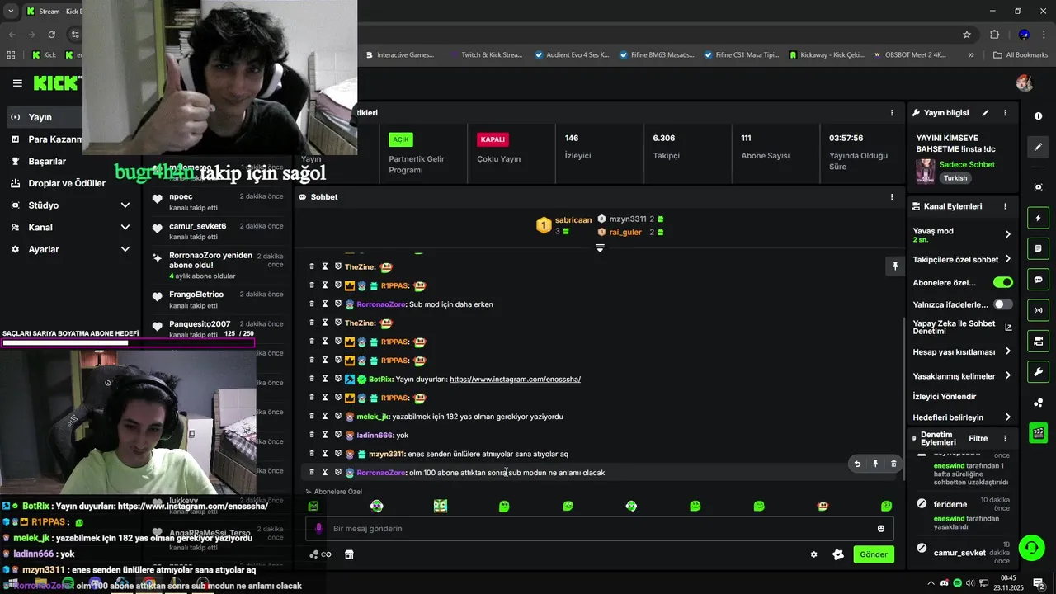
Task: Open the profile avatar at top right
Action: [1025, 83]
